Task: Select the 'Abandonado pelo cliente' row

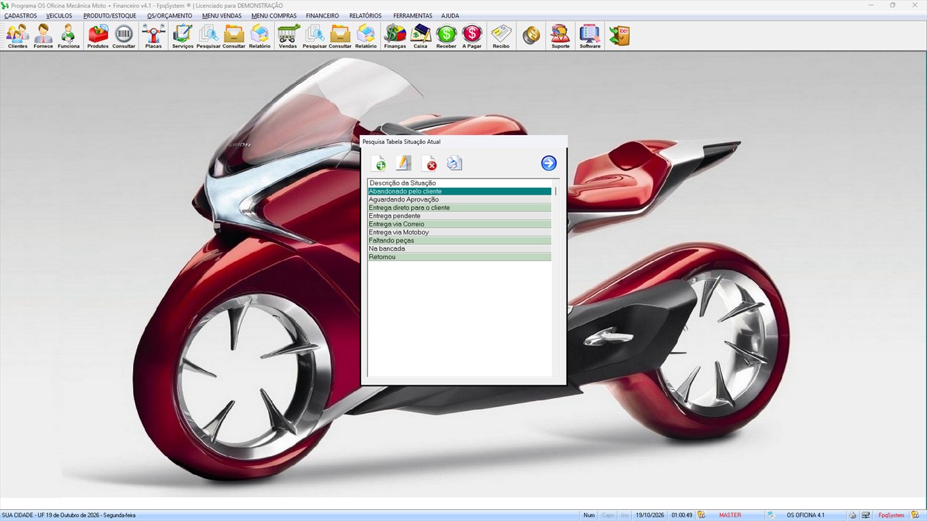Action: (x=459, y=191)
